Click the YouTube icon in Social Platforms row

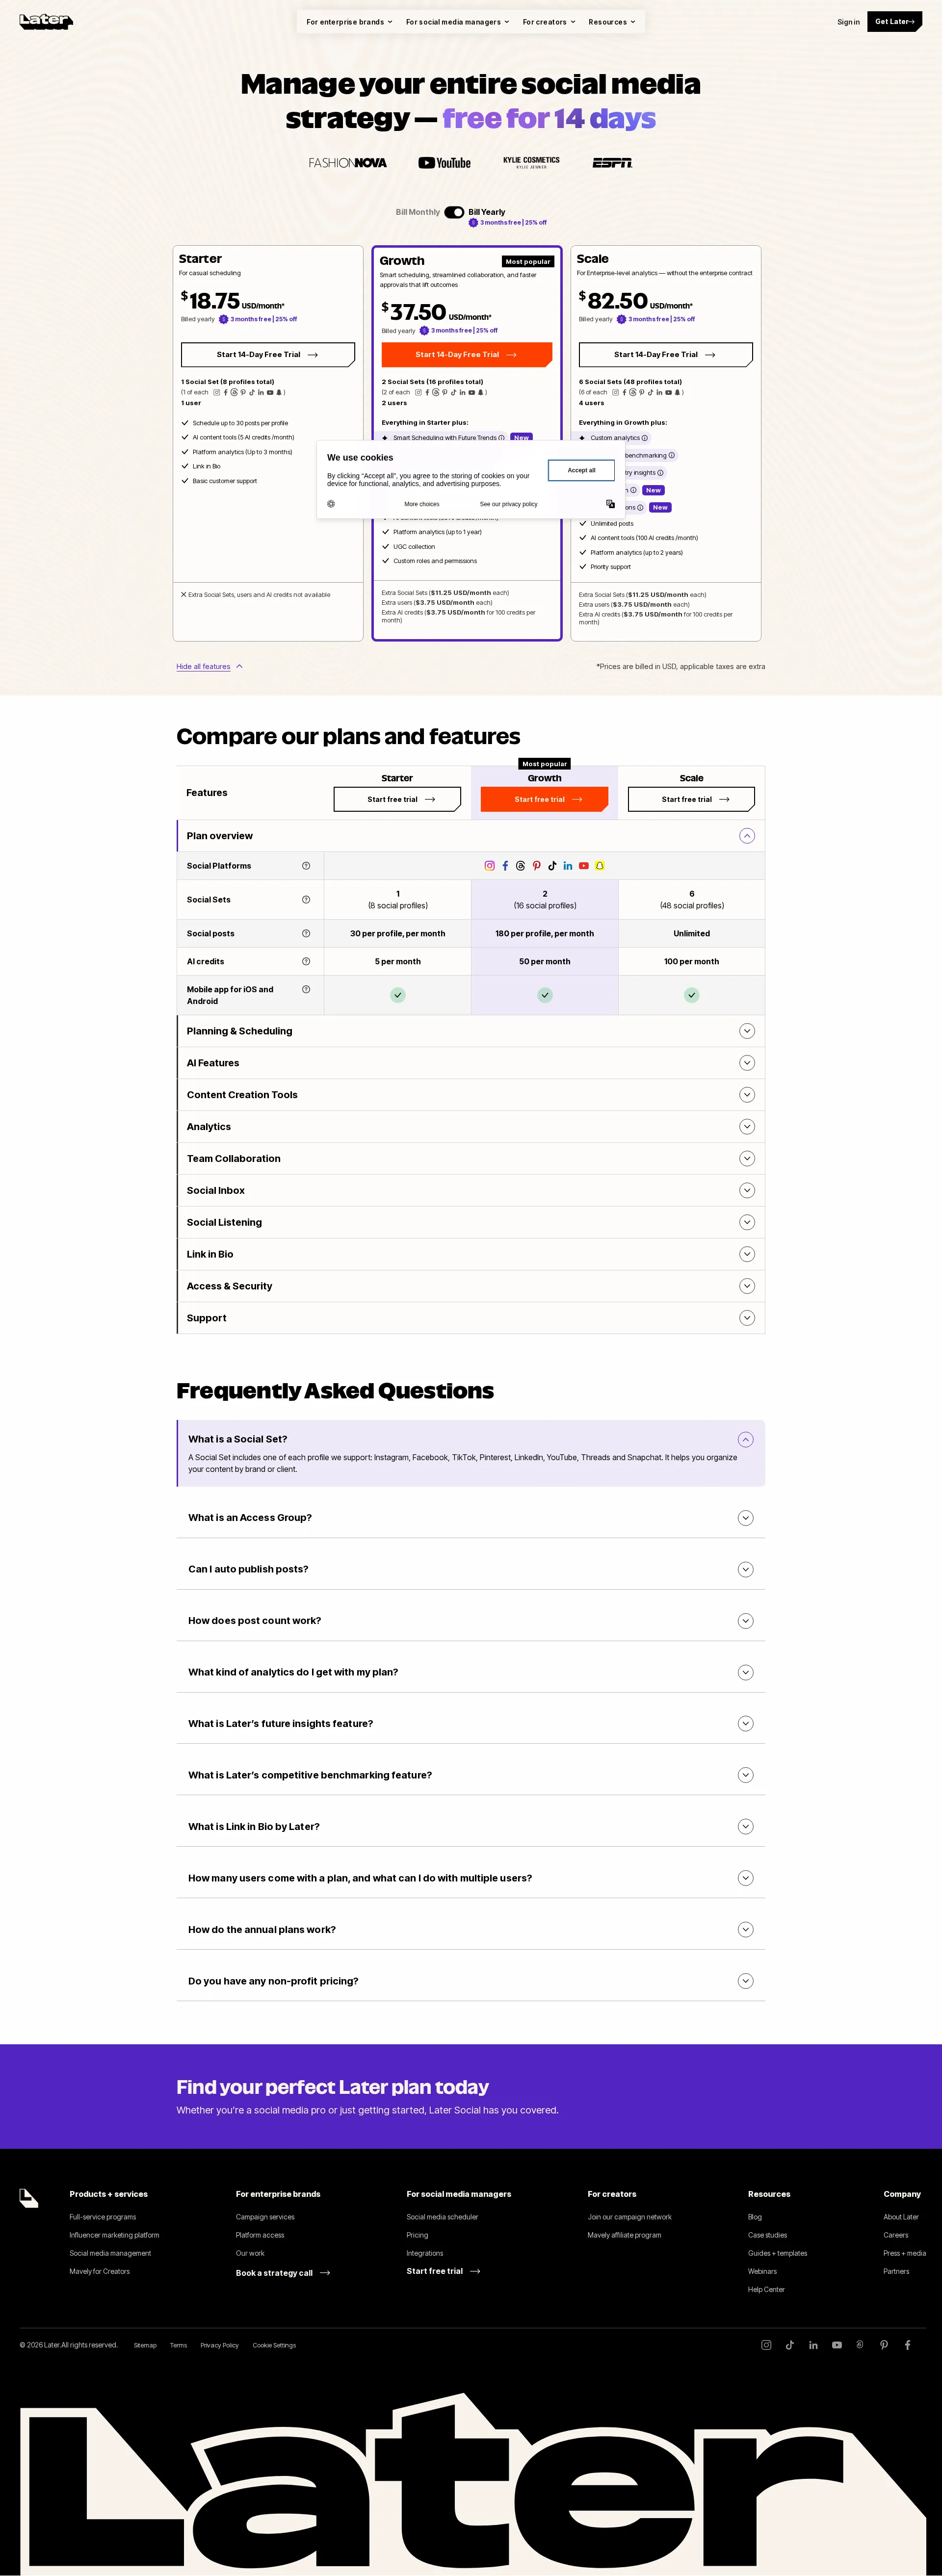(584, 866)
